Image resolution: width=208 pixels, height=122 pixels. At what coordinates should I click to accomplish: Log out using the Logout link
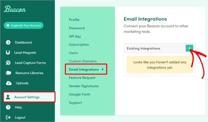coord(20,117)
